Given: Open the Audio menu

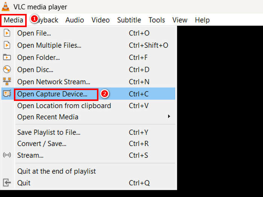Looking at the screenshot, I should (x=74, y=20).
